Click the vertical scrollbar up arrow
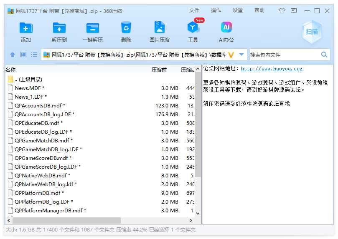Screen dimensions: 338x239 click(198, 69)
